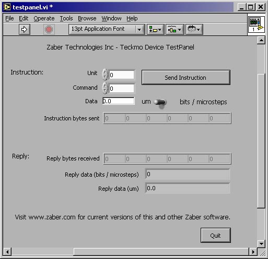Image resolution: width=268 pixels, height=259 pixels.
Task: Click the Run arrow button
Action: (25, 29)
